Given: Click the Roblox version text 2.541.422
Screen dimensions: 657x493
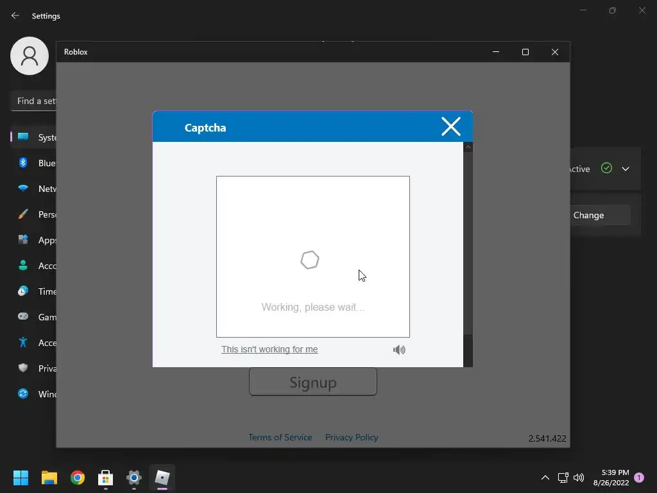Looking at the screenshot, I should (547, 438).
